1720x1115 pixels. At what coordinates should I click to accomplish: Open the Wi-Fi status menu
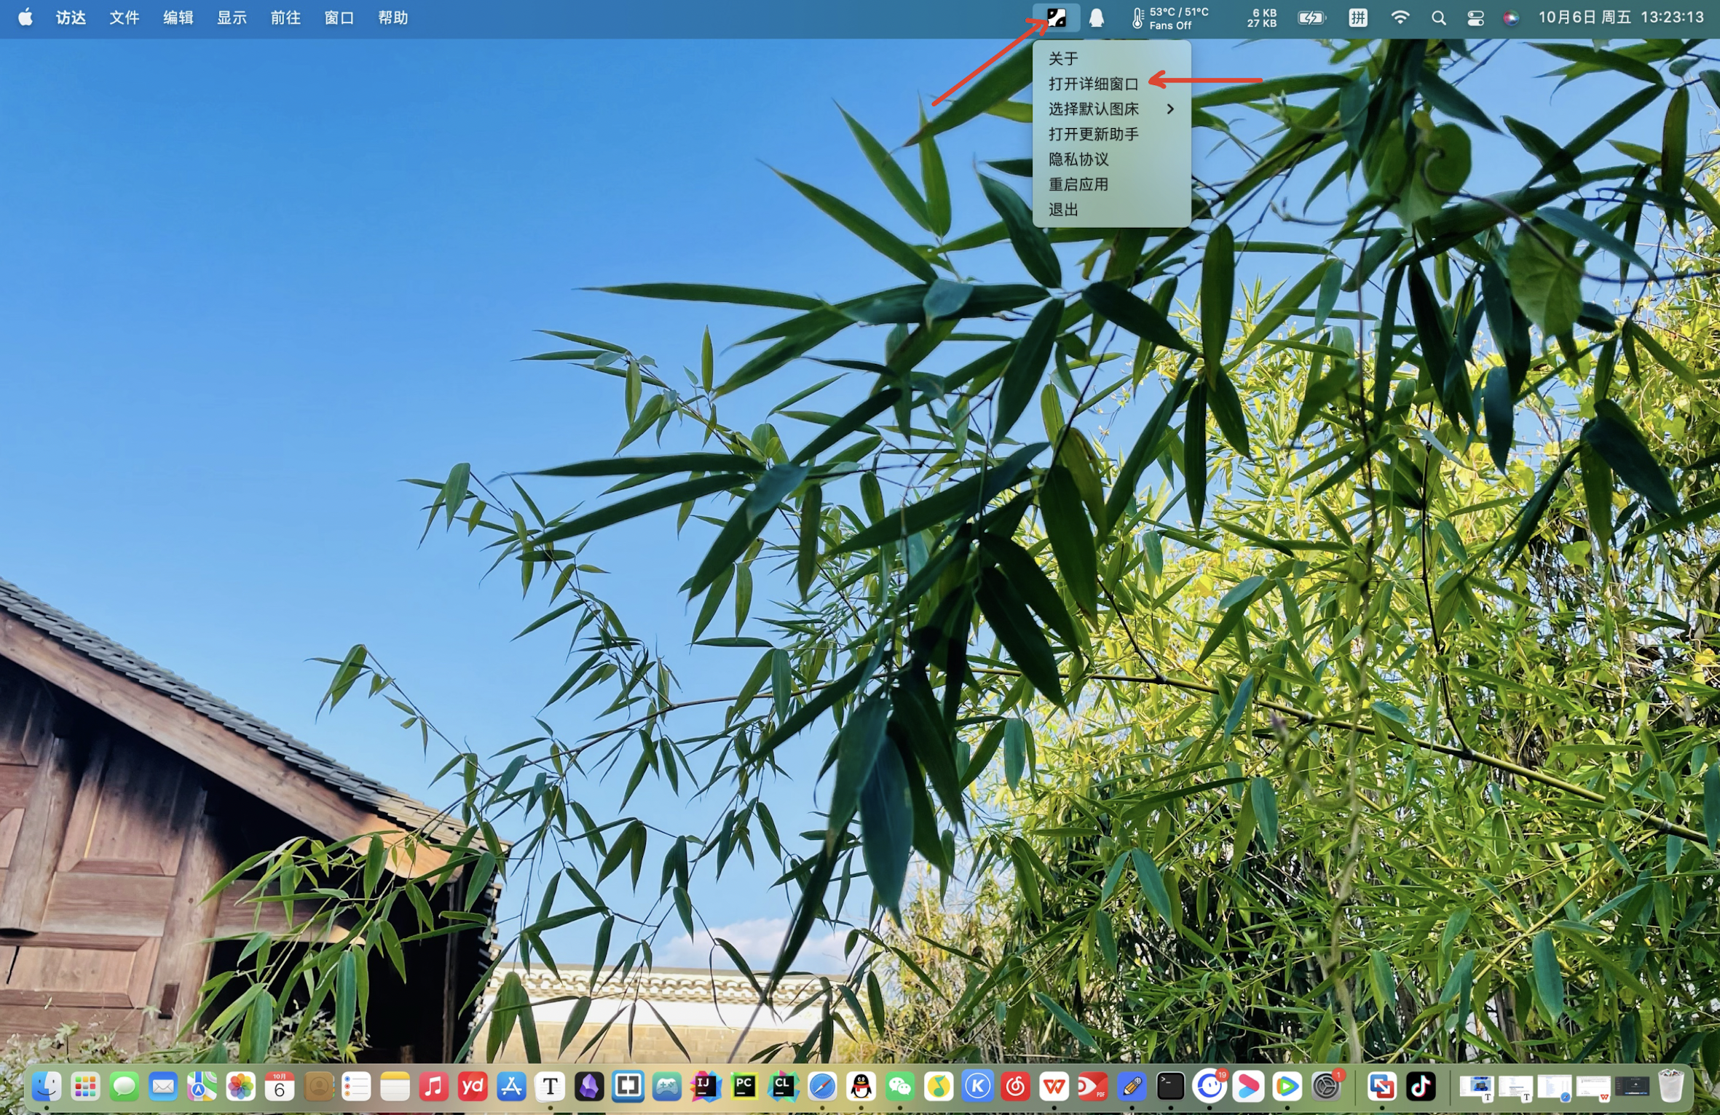(x=1400, y=17)
